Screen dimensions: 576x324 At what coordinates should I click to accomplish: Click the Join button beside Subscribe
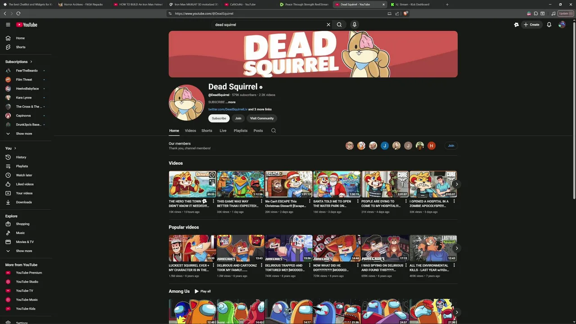click(x=238, y=118)
